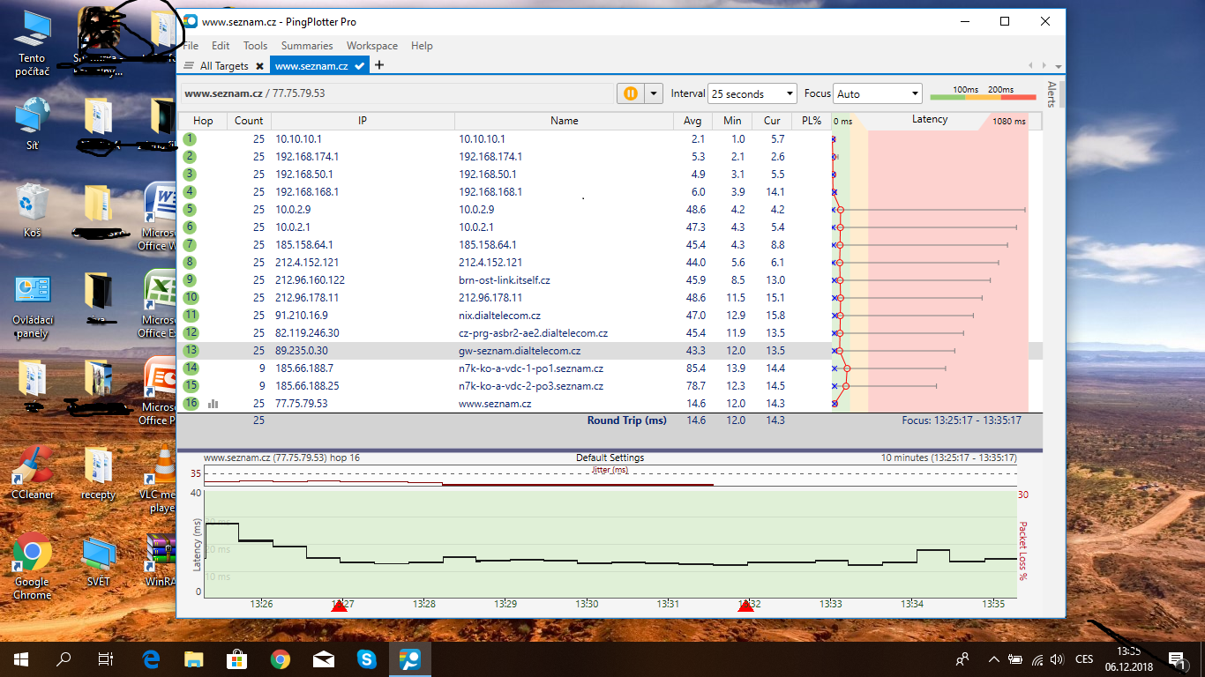Open the File menu
Image resolution: width=1205 pixels, height=677 pixels.
click(190, 46)
